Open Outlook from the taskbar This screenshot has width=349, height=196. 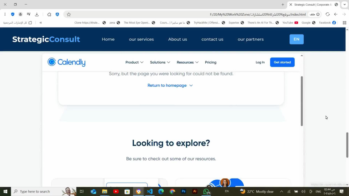click(x=94, y=191)
